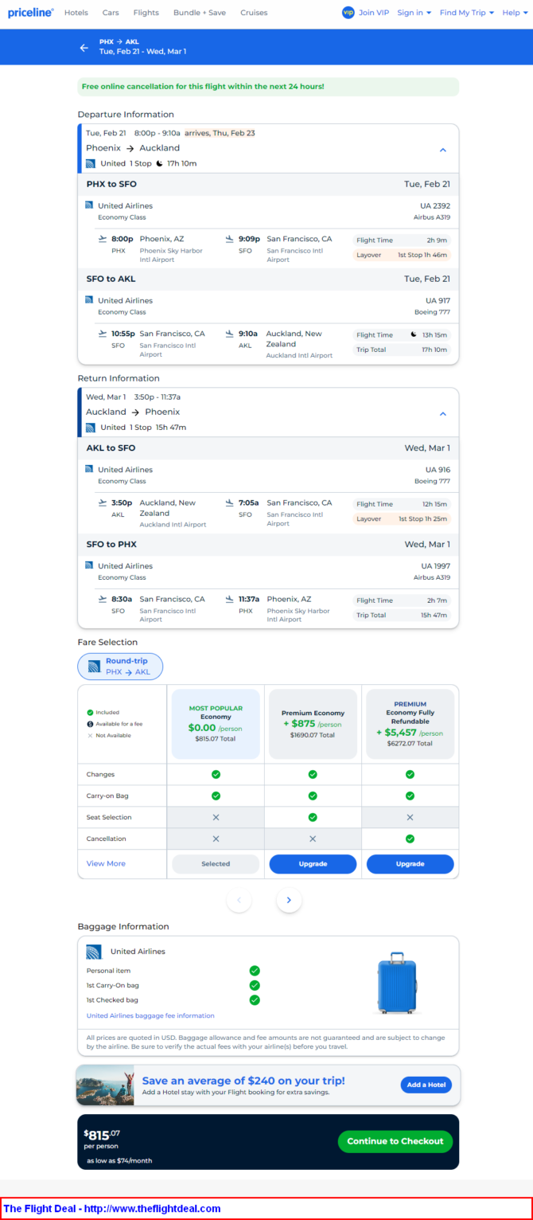Image resolution: width=533 pixels, height=1220 pixels.
Task: Click the 1st Stop 1h 46m layover label
Action: pyautogui.click(x=423, y=255)
